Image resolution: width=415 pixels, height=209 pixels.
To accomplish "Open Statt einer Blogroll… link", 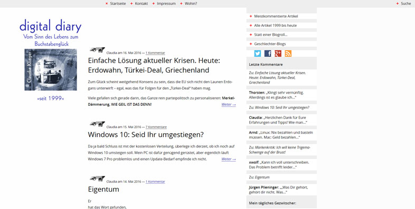I will pos(271,35).
